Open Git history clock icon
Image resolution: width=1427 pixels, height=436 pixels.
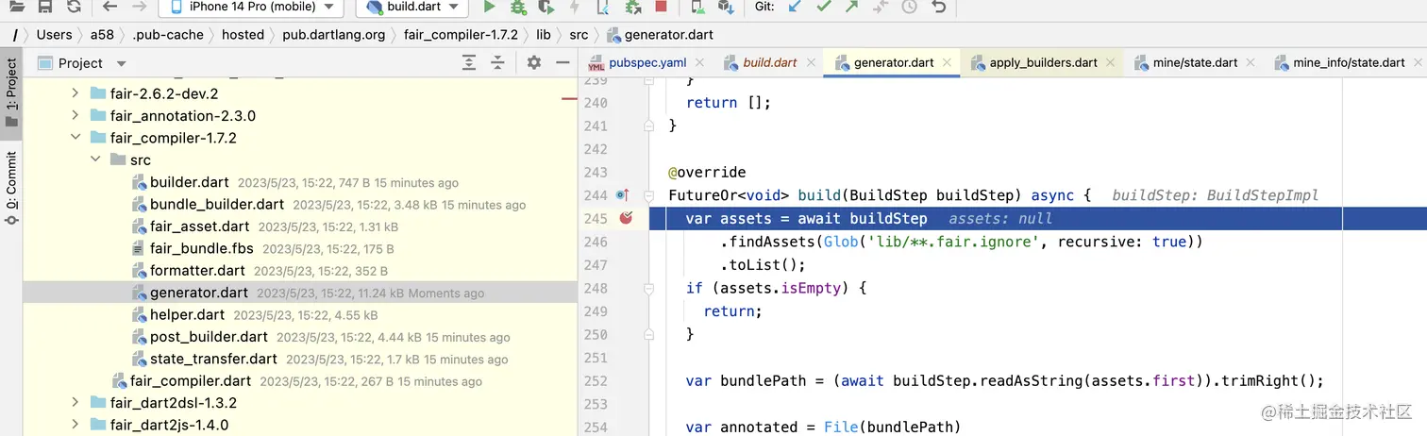(909, 7)
